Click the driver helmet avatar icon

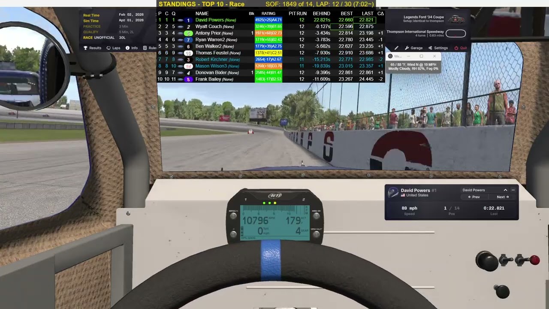tap(393, 193)
